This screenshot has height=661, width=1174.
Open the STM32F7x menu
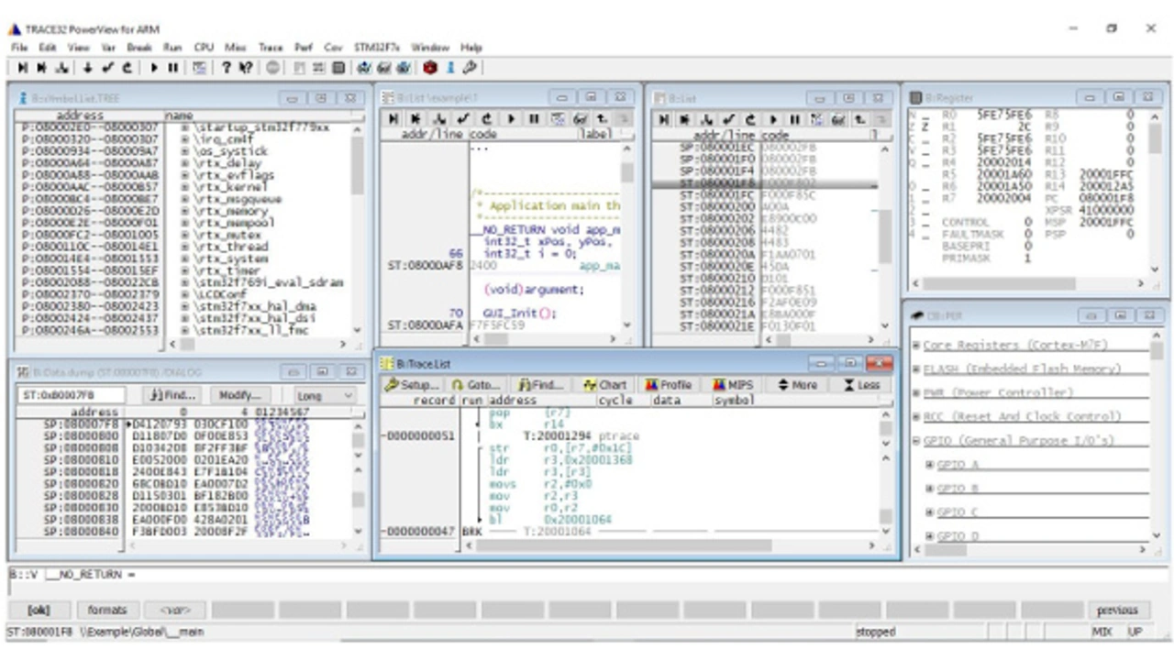(x=378, y=48)
